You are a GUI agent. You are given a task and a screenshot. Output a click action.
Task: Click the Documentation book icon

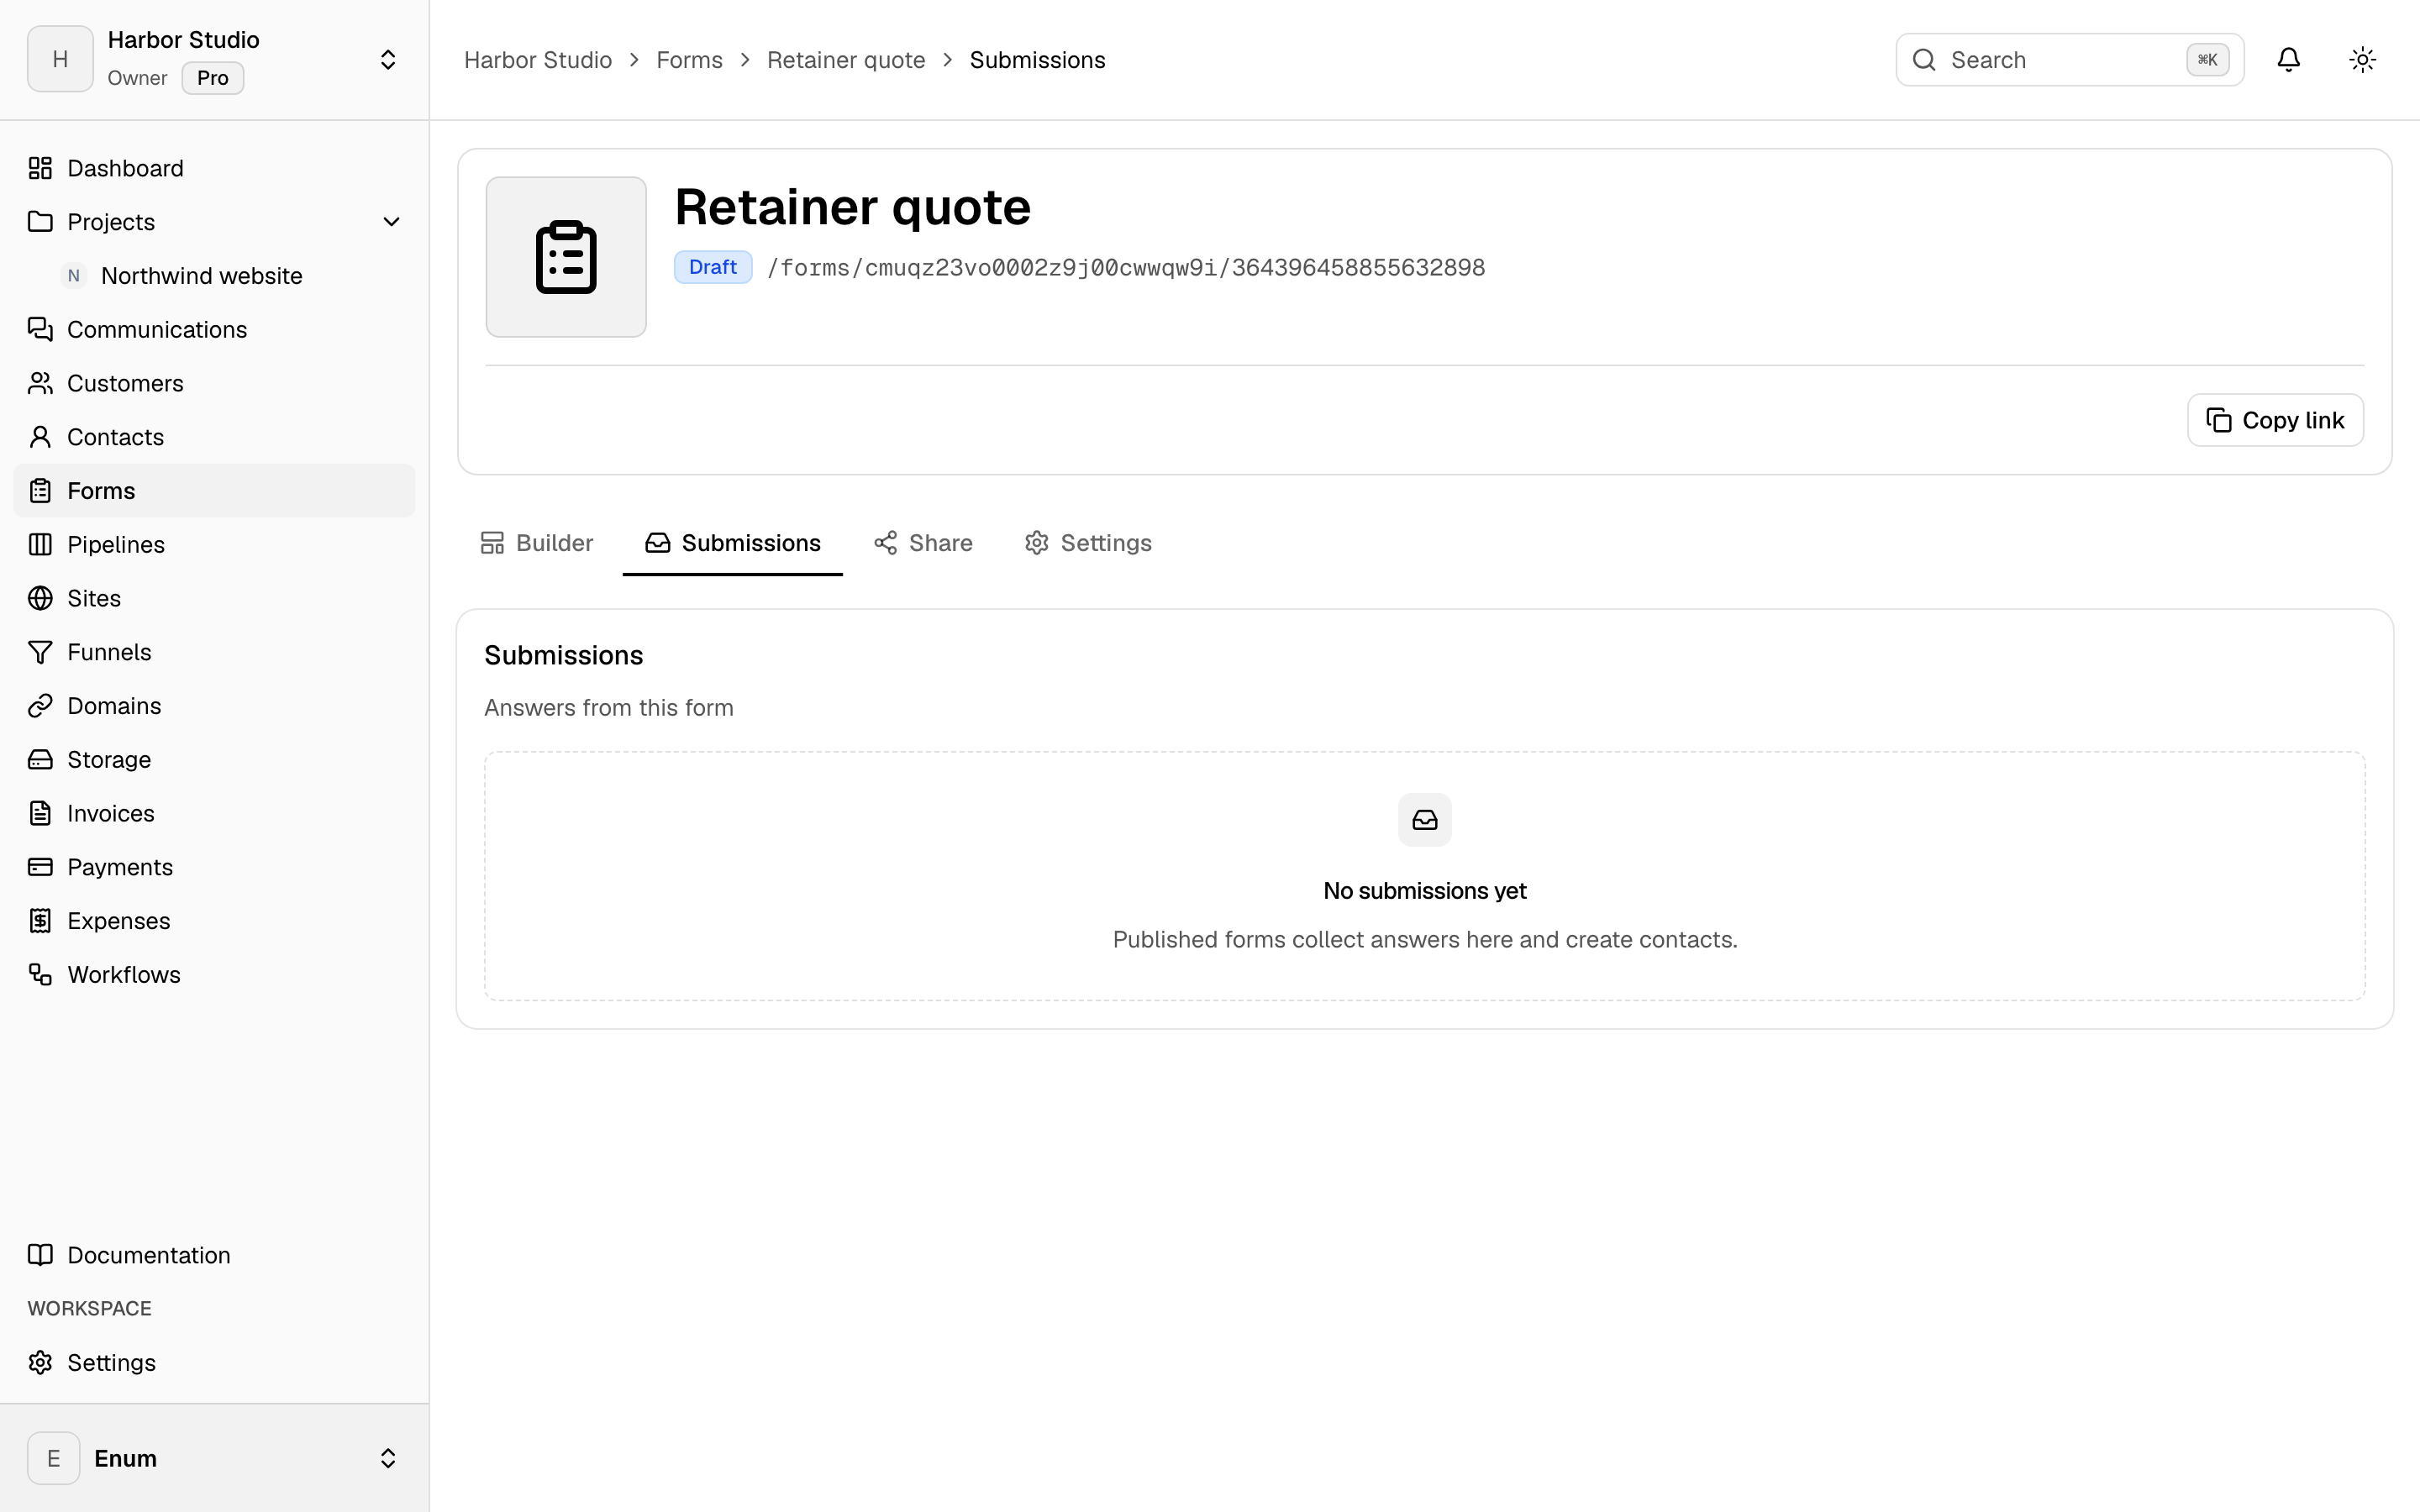click(40, 1255)
